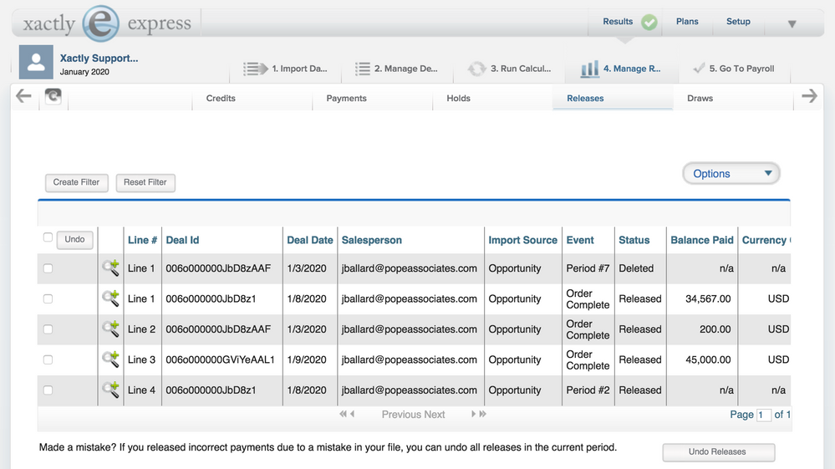This screenshot has height=469, width=835.
Task: Click the Previous pagination link
Action: 401,414
